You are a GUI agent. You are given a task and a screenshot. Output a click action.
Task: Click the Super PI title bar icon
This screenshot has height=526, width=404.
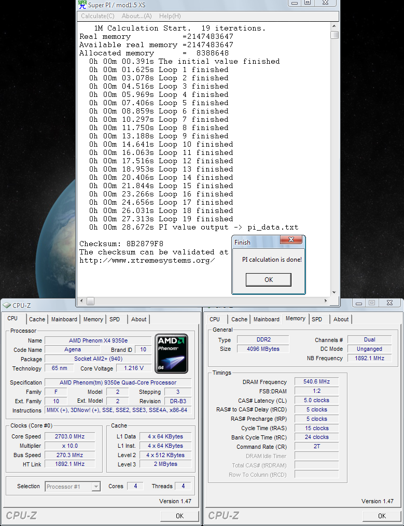[x=82, y=5]
